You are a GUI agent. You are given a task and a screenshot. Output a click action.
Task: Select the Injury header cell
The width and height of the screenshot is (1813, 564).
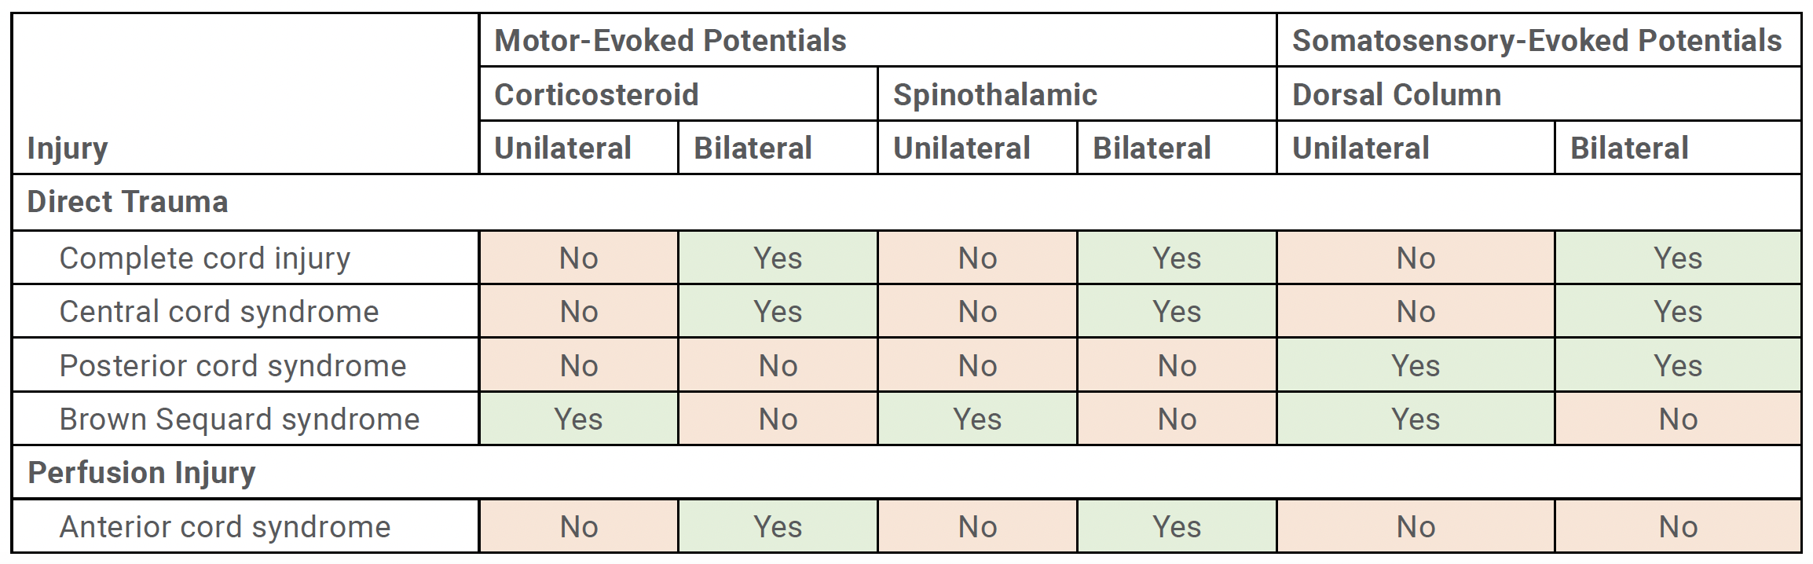pyautogui.click(x=245, y=93)
